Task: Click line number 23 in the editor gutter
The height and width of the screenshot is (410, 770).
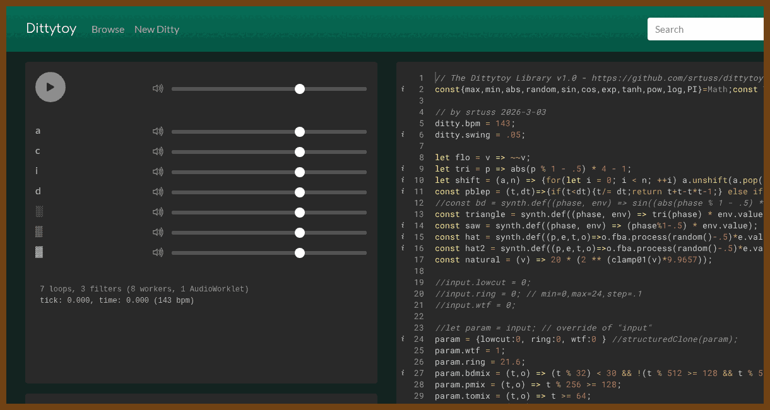Action: click(418, 328)
